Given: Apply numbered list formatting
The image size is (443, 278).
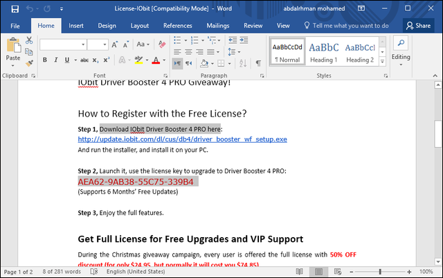Looking at the screenshot, I should click(195, 40).
